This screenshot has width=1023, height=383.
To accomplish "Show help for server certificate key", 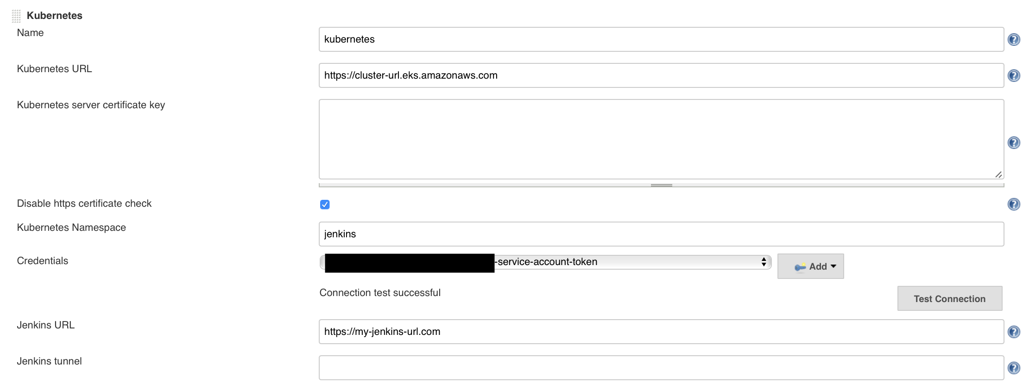I will [x=1014, y=143].
